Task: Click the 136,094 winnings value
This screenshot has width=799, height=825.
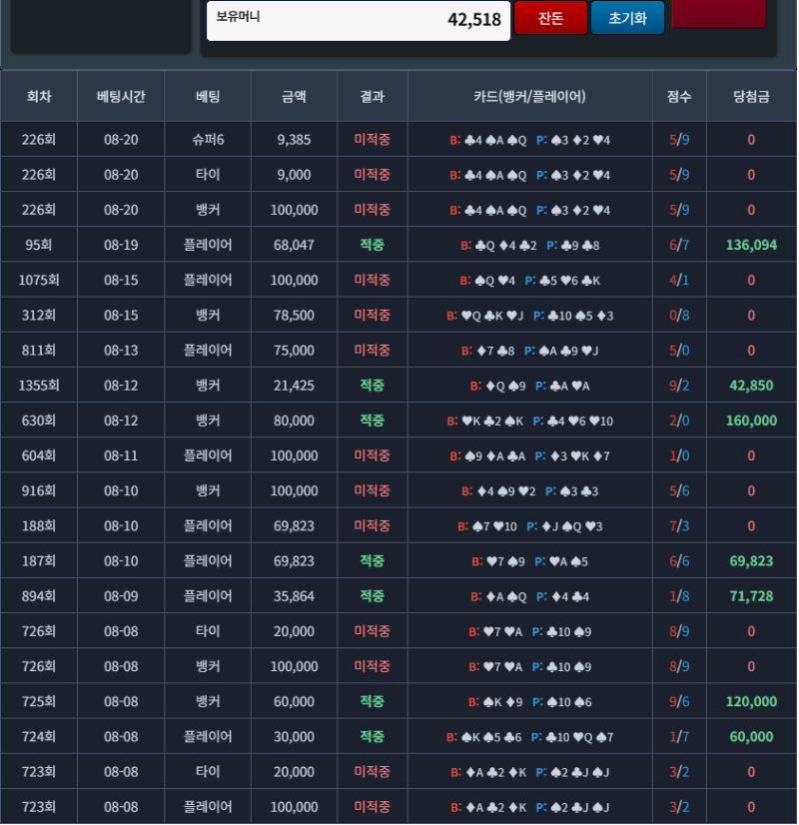Action: 751,245
